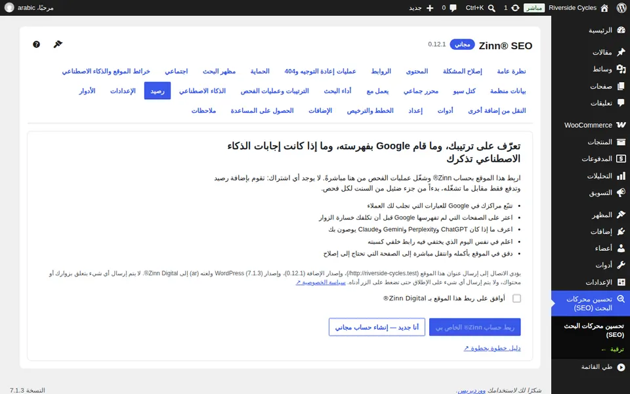Switch to الحماية tab
This screenshot has height=394, width=630.
260,71
